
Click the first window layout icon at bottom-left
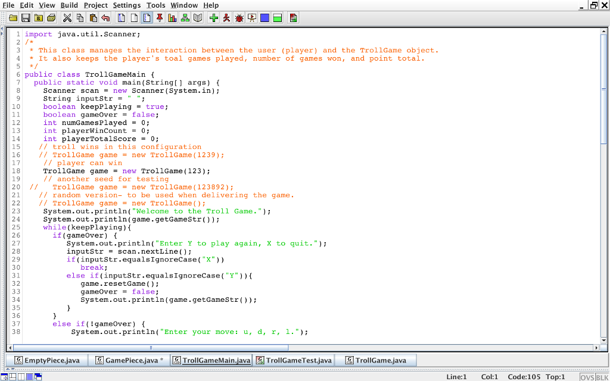pyautogui.click(x=4, y=377)
